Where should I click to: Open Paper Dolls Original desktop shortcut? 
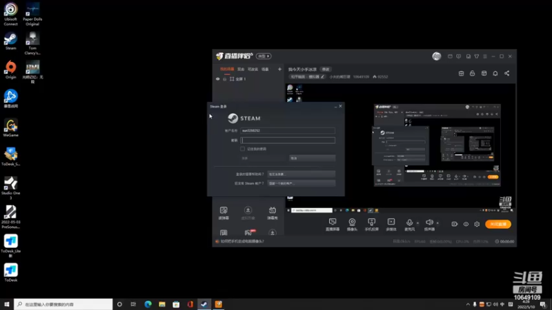32,14
